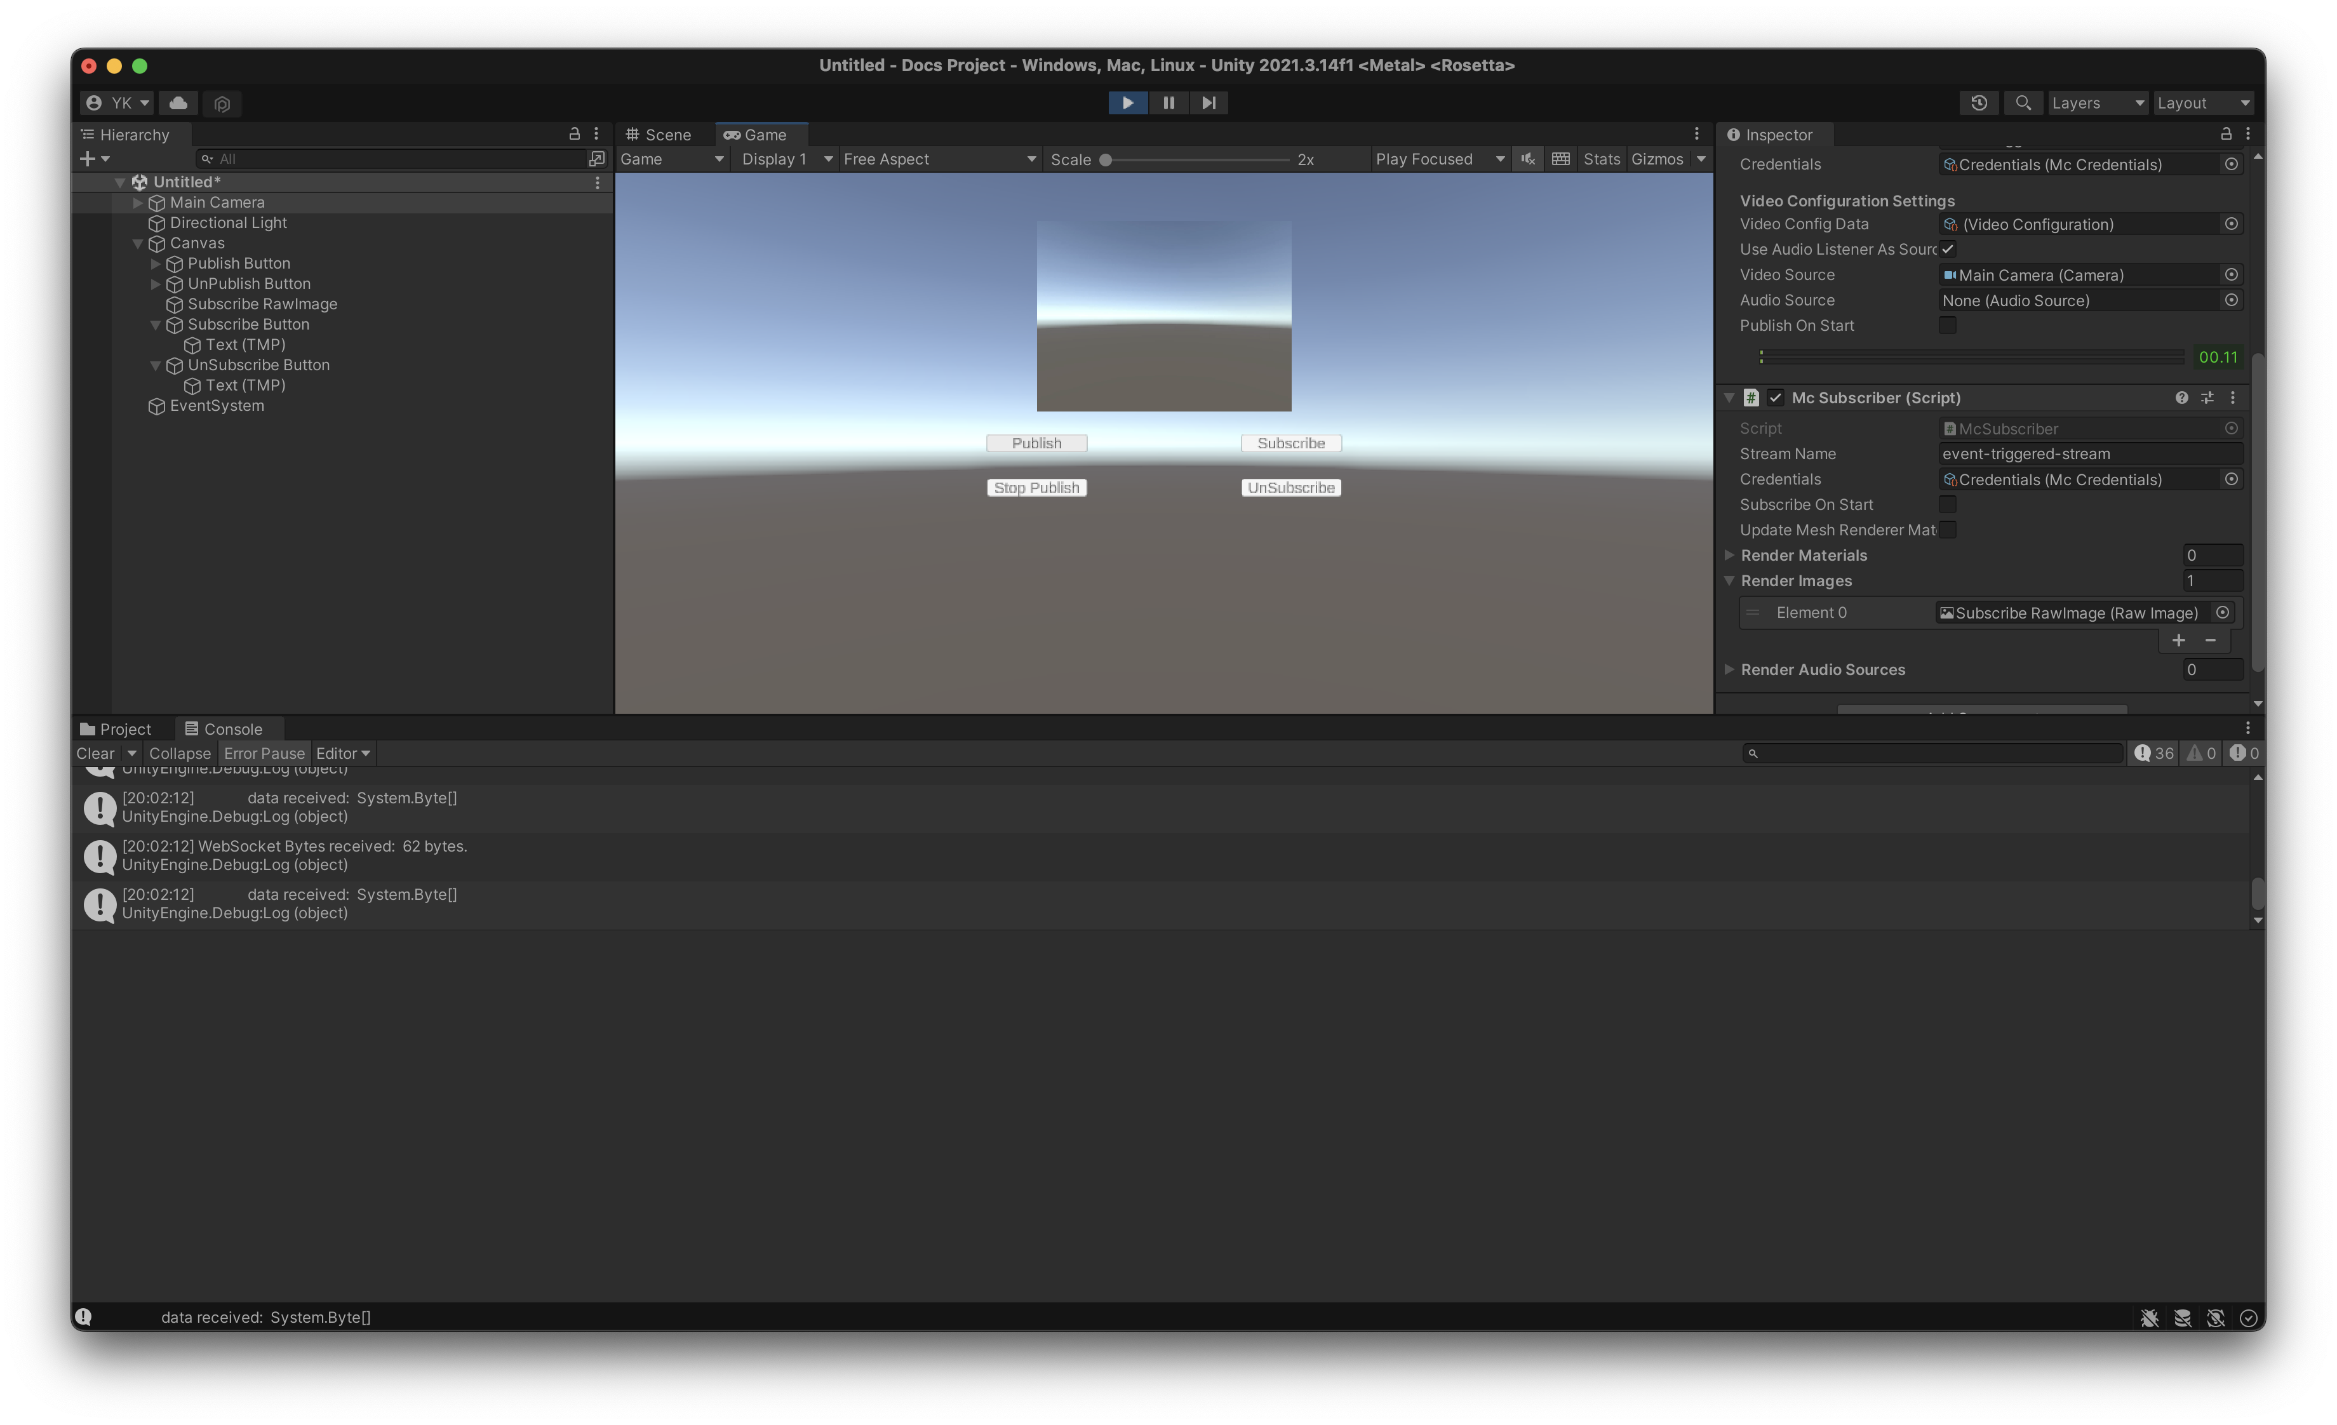Open the cloud services icon
Viewport: 2337px width, 1425px height.
178,102
